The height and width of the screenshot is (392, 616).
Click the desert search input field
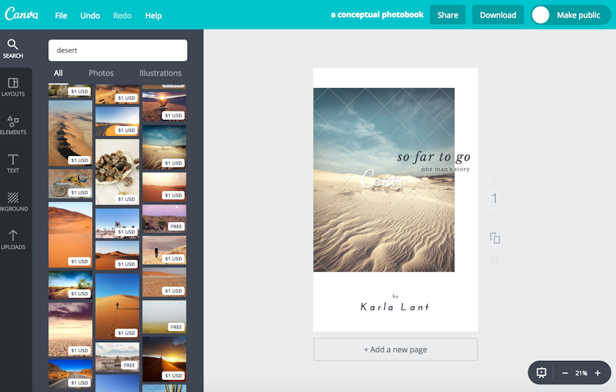(x=118, y=50)
